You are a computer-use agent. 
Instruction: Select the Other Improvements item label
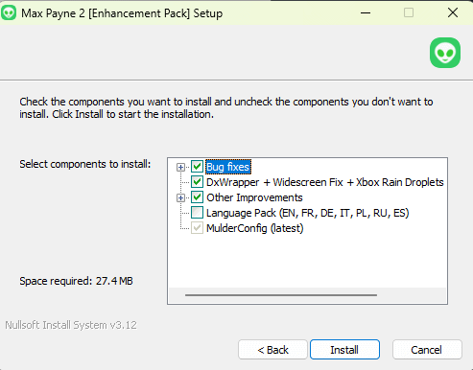[x=254, y=197]
